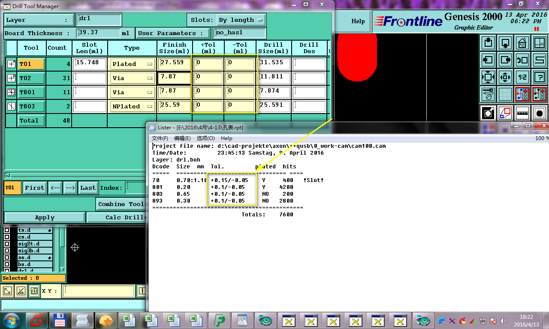This screenshot has height=329, width=549.
Task: Click the angle snap icon left of XY
Action: (21, 291)
